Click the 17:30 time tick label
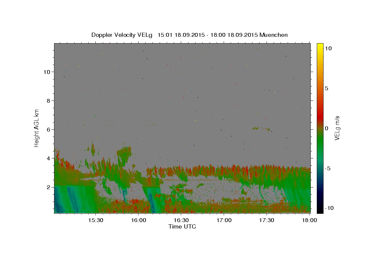This screenshot has width=384, height=256. click(267, 220)
